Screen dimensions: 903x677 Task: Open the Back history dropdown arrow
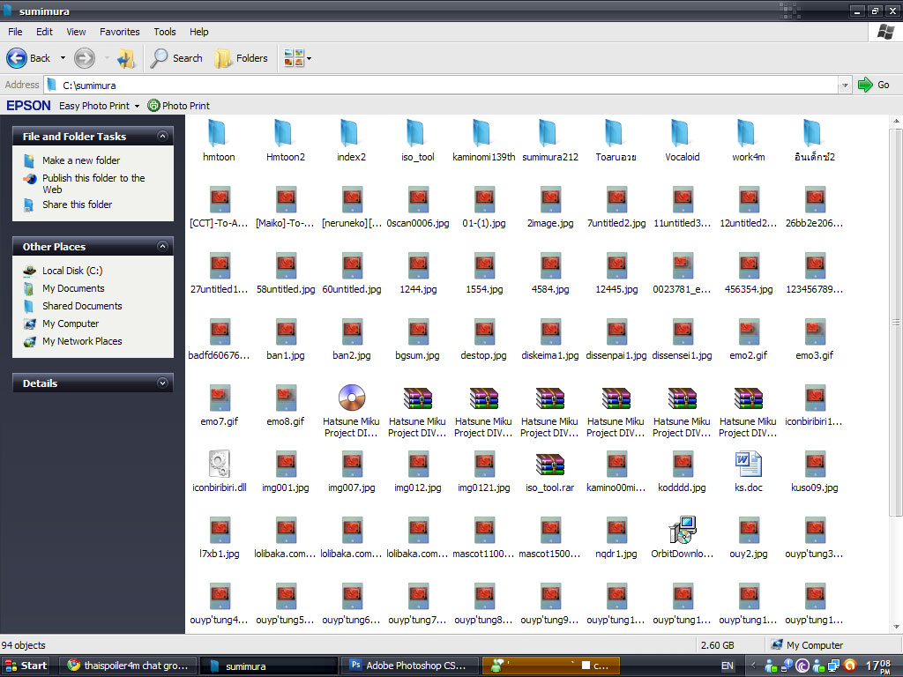pyautogui.click(x=63, y=58)
